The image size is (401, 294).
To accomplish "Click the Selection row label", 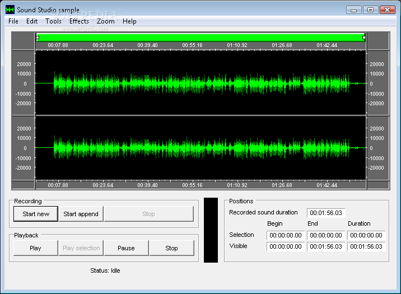I will pos(241,235).
